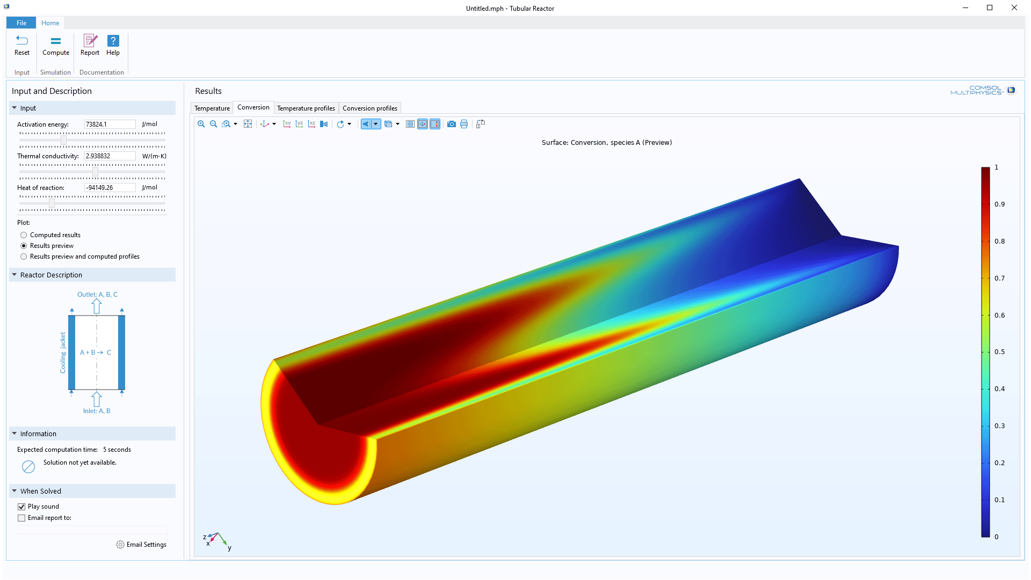Switch to the XY view
Screen dimensions: 1031x580
click(287, 124)
